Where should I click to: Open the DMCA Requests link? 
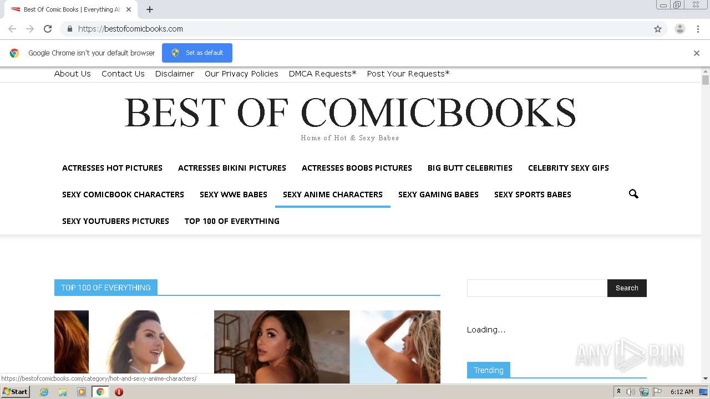click(323, 74)
